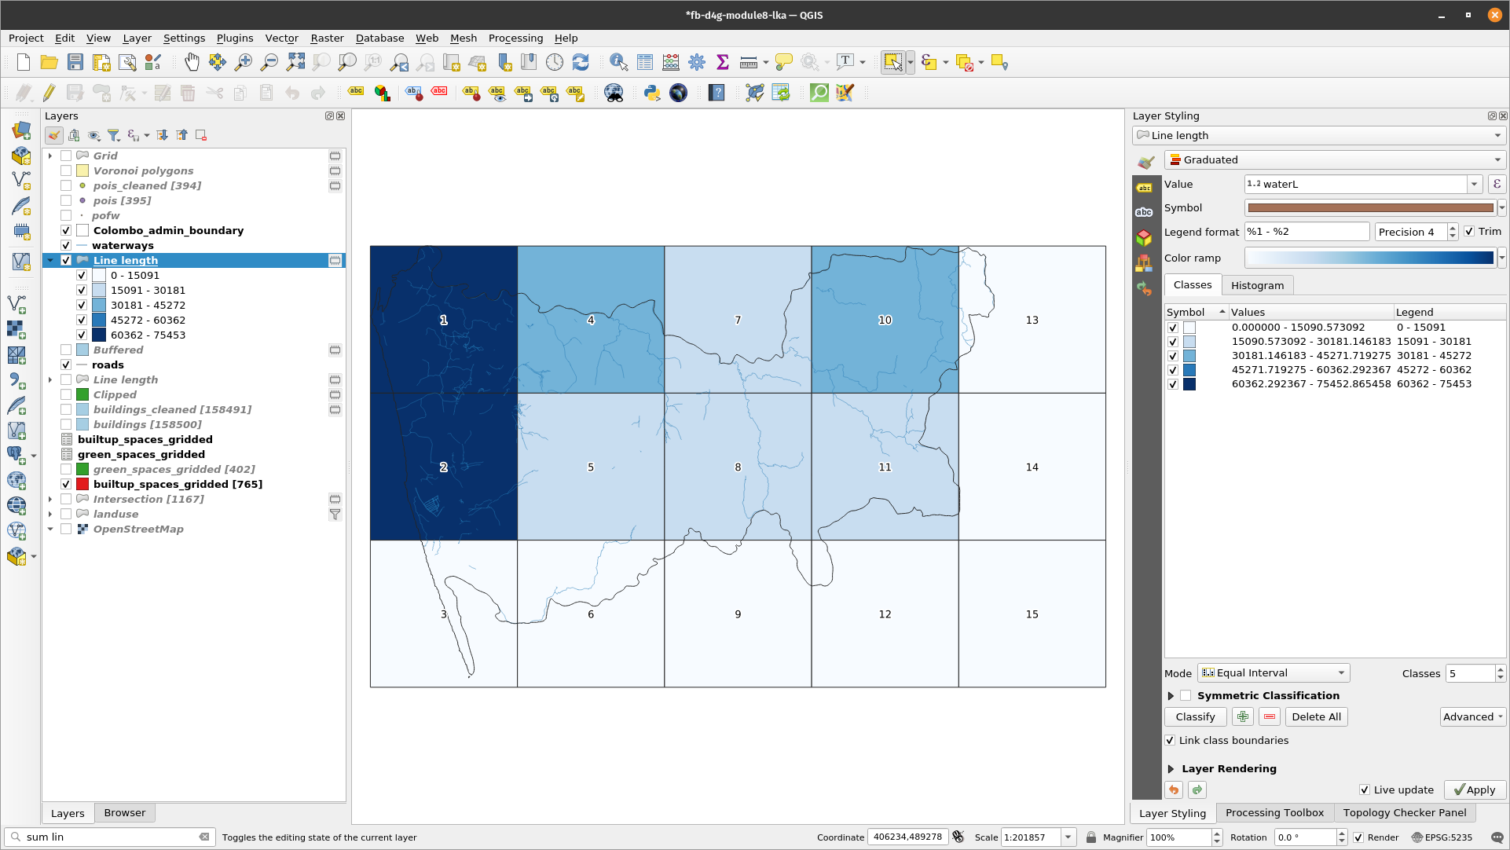Click EPSG:5235 CRS button
1510x850 pixels.
click(x=1442, y=837)
